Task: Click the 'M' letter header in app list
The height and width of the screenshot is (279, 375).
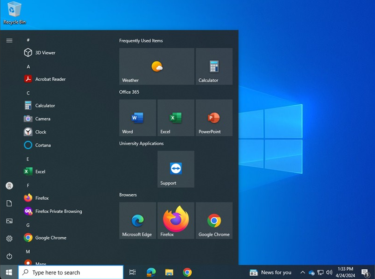Action: point(28,252)
